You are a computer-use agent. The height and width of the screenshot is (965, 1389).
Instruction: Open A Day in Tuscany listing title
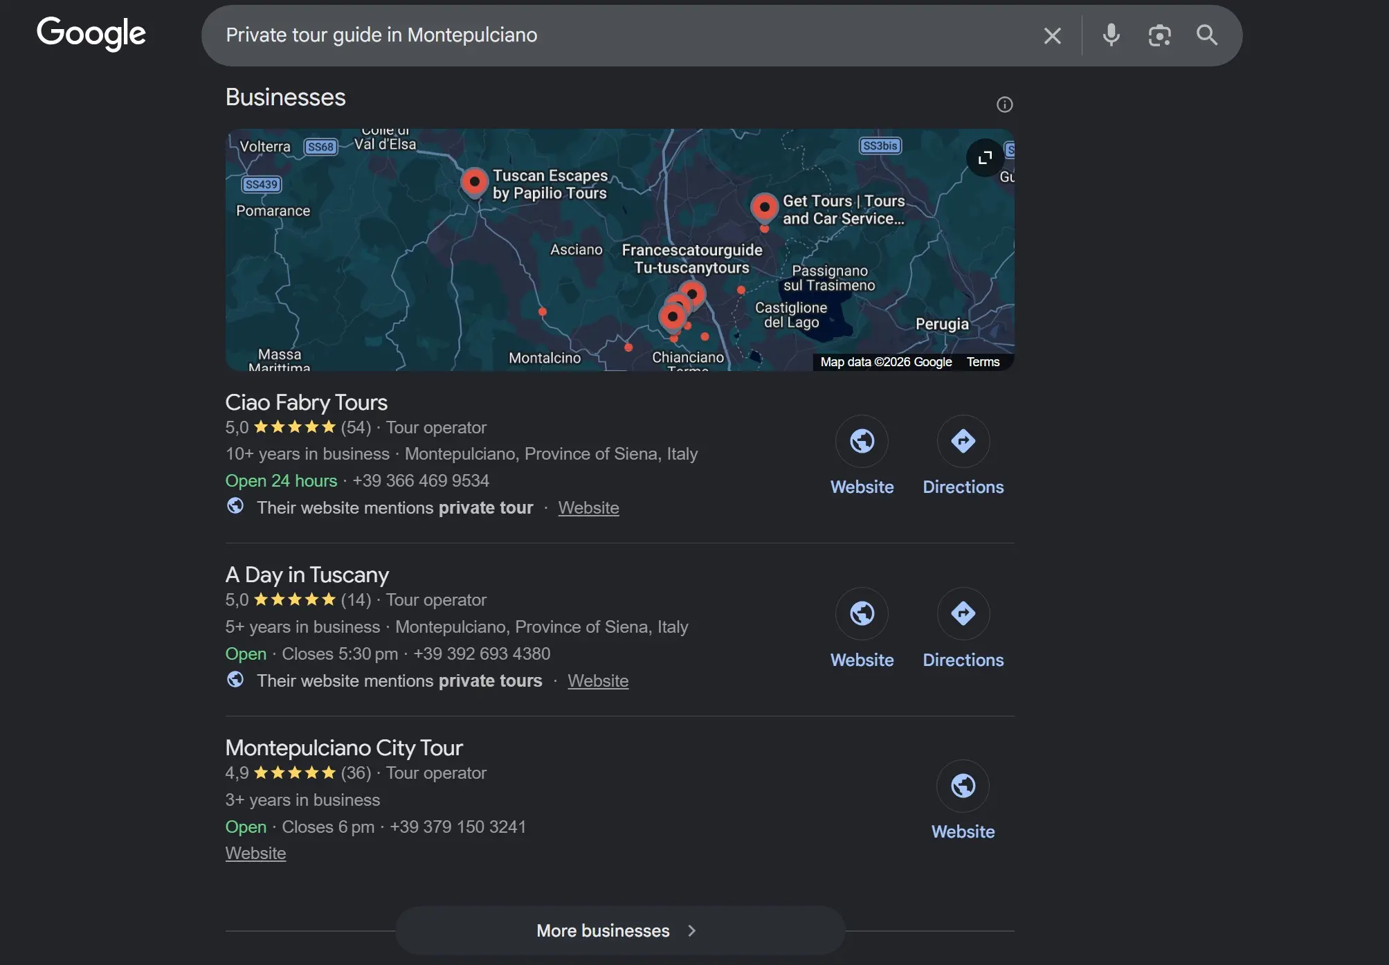(x=307, y=575)
